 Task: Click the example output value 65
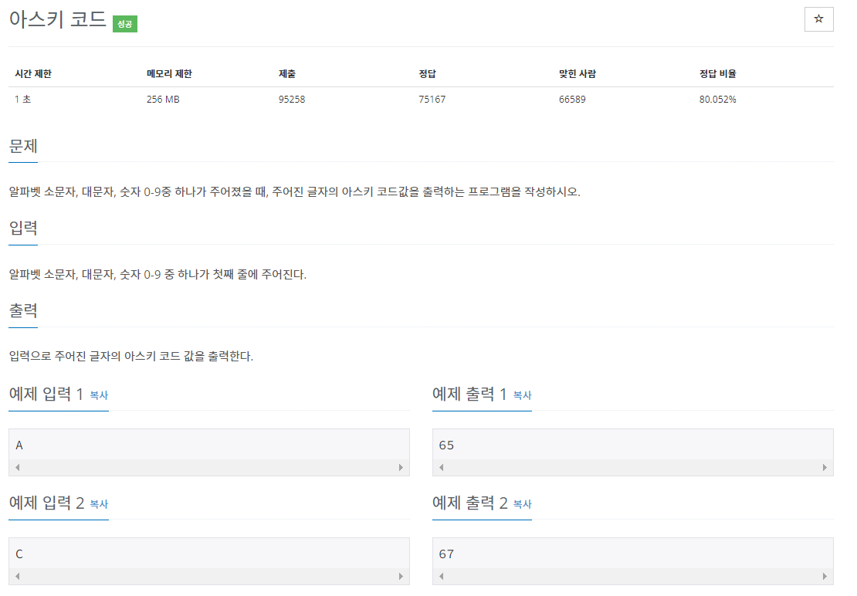pos(446,445)
